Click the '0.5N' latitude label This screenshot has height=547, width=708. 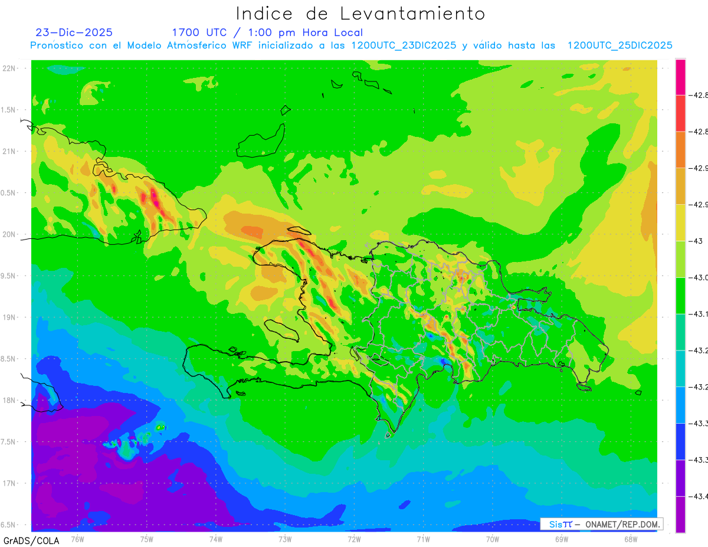[x=8, y=193]
